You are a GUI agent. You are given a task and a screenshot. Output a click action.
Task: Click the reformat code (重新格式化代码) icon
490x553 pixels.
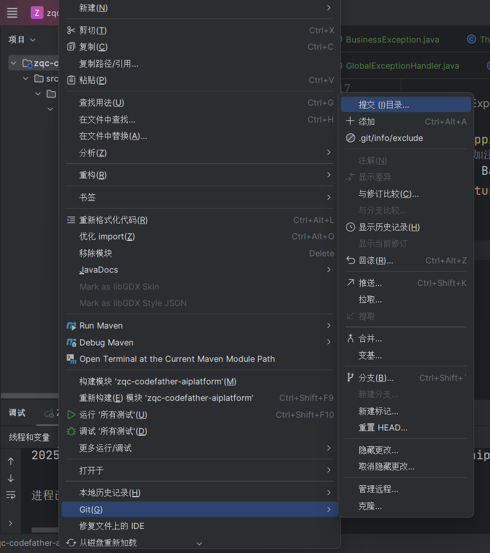pyautogui.click(x=71, y=219)
